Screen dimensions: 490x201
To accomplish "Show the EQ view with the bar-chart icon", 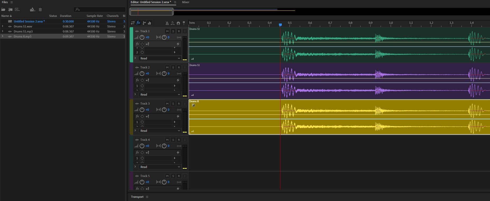I will 150,23.
